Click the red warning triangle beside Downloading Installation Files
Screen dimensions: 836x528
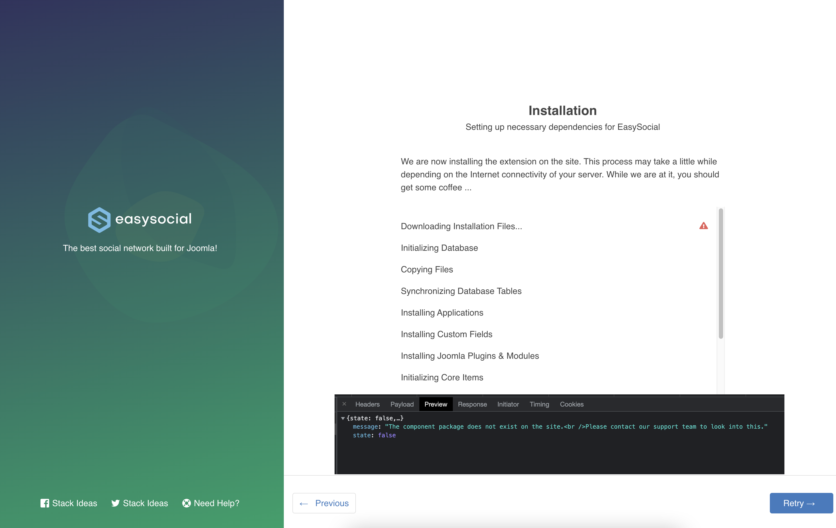(x=703, y=226)
